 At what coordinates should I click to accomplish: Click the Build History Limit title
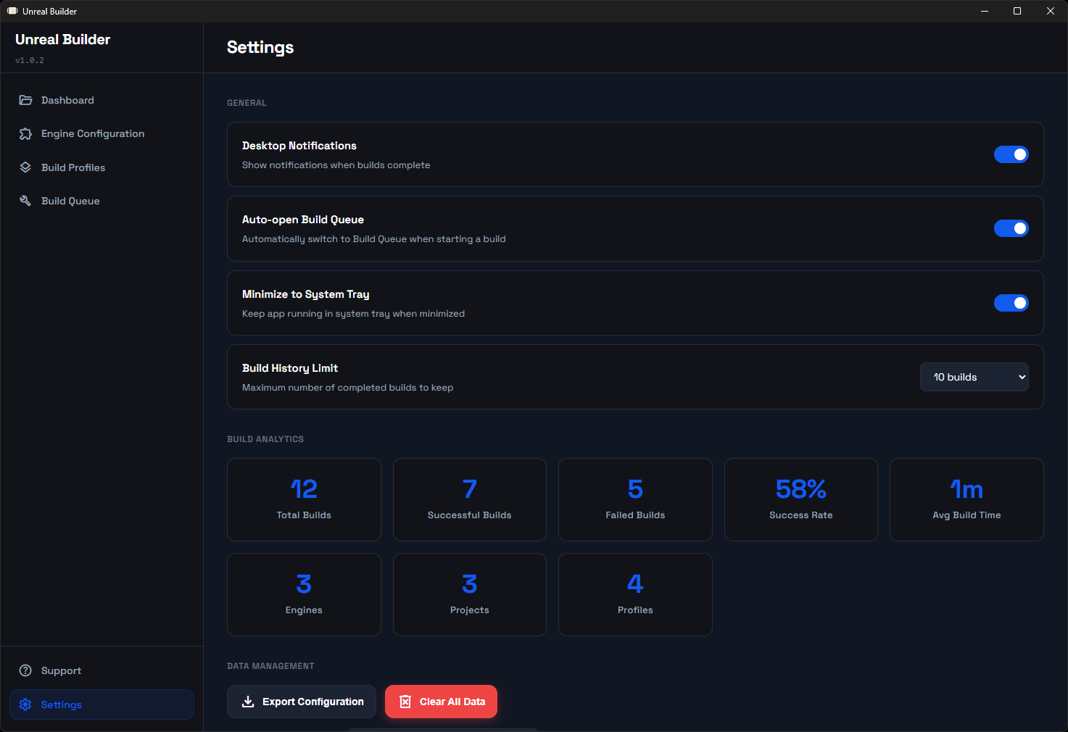pyautogui.click(x=290, y=368)
